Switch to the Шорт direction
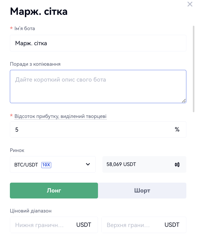This screenshot has height=239, width=197. (142, 190)
